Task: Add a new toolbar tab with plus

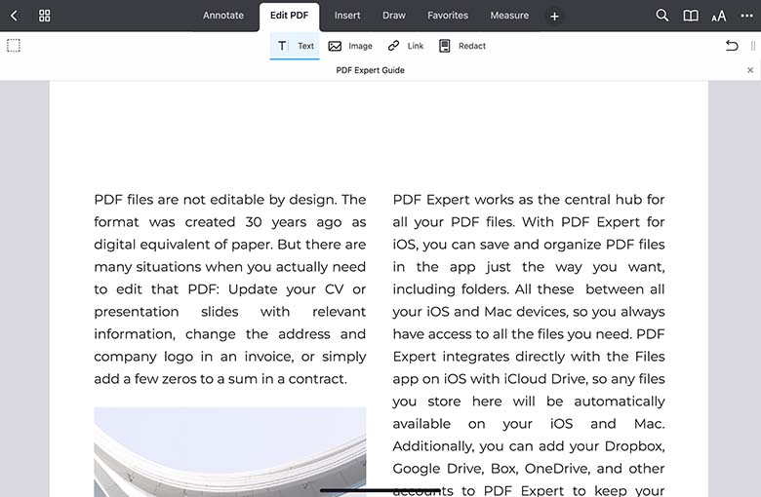Action: pos(554,16)
